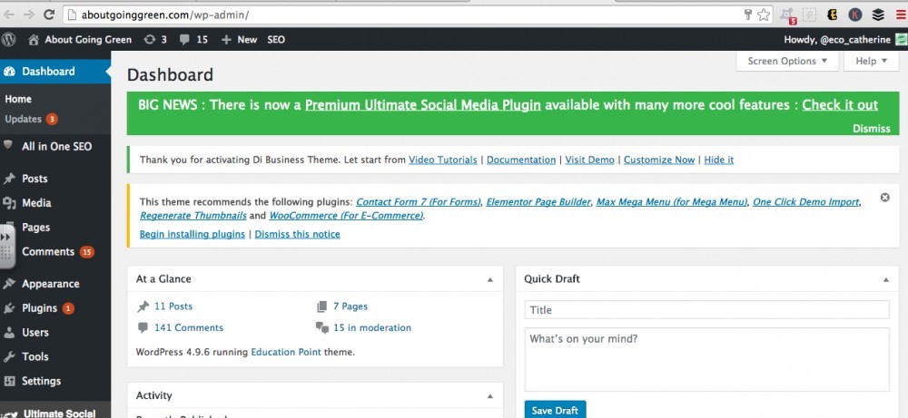The image size is (908, 418).
Task: Reload the page with the refresh icon
Action: pos(49,15)
